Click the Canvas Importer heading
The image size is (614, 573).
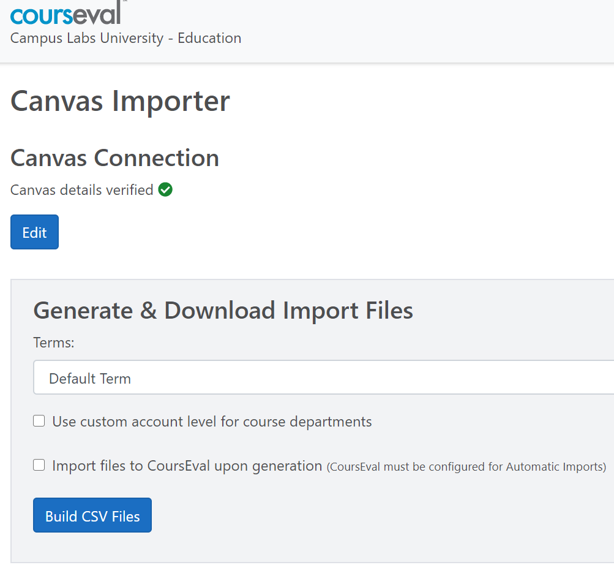(120, 102)
